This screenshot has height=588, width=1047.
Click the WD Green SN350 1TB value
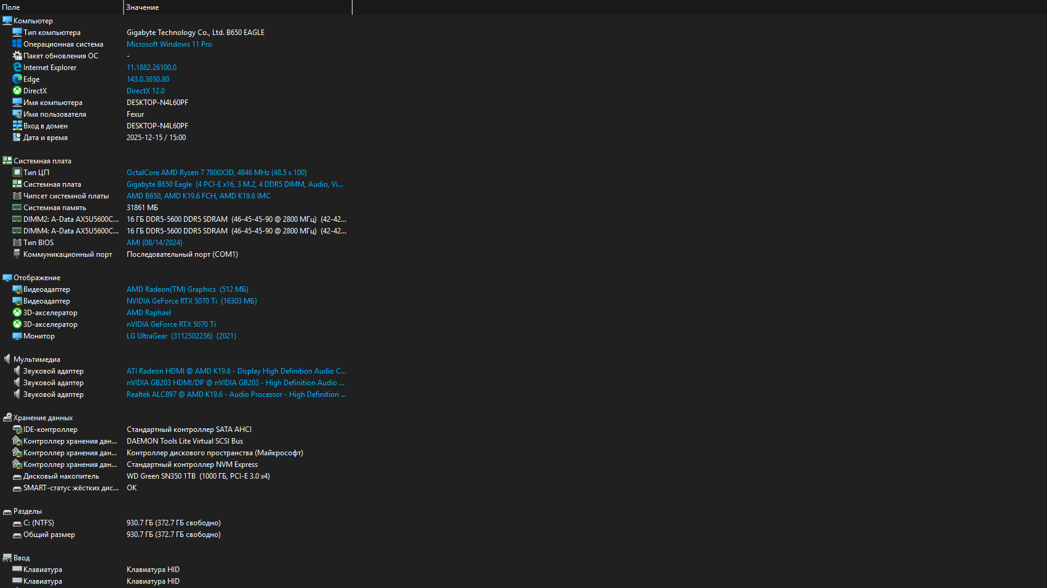click(198, 476)
